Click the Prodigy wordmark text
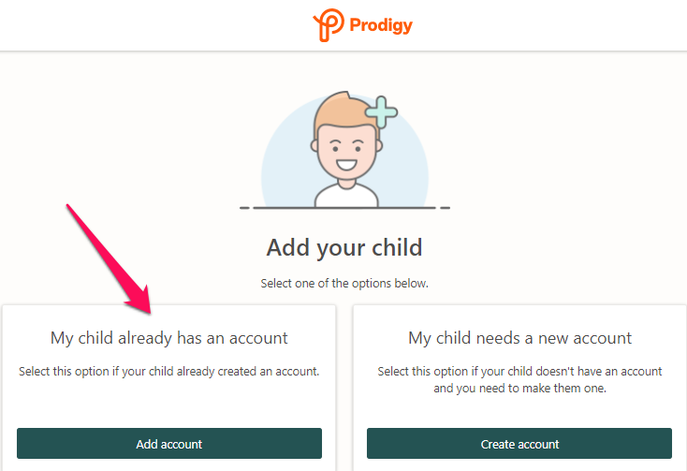This screenshot has width=687, height=471. click(381, 25)
